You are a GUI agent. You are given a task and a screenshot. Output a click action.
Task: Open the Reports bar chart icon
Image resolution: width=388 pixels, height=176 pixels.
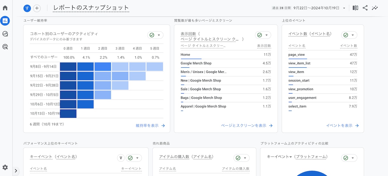pyautogui.click(x=5, y=21)
